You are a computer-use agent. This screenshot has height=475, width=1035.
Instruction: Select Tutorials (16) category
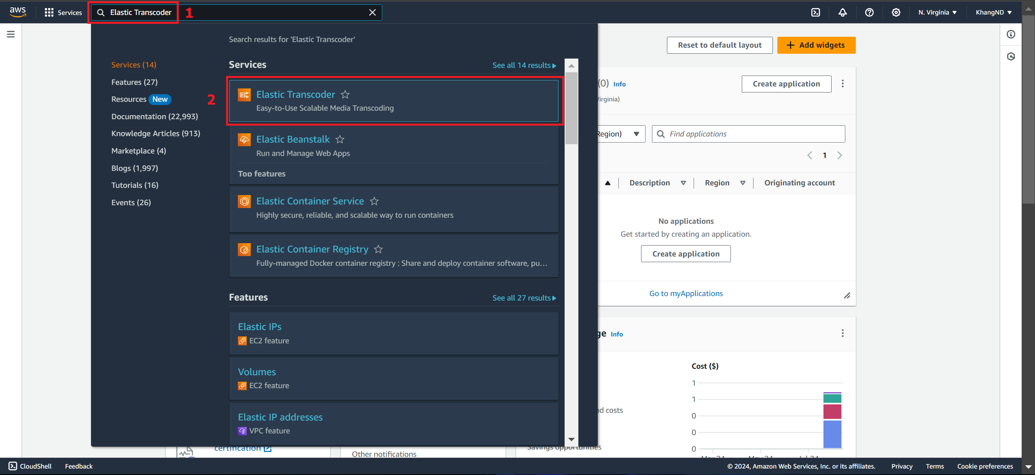(x=135, y=185)
